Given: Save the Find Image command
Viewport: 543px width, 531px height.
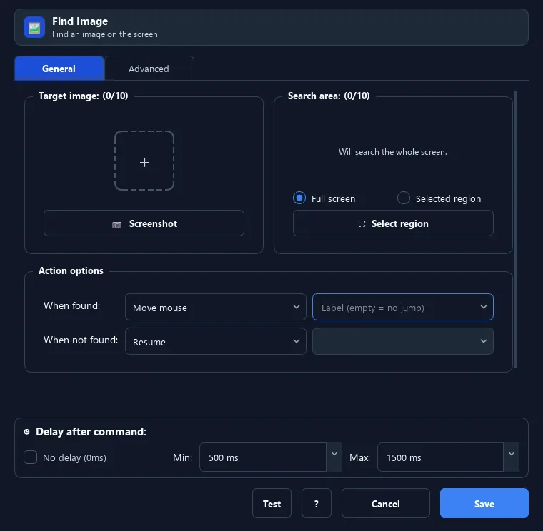Looking at the screenshot, I should 484,503.
